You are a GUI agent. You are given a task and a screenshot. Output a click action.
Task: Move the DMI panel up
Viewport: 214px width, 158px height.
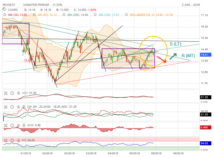(19, 107)
